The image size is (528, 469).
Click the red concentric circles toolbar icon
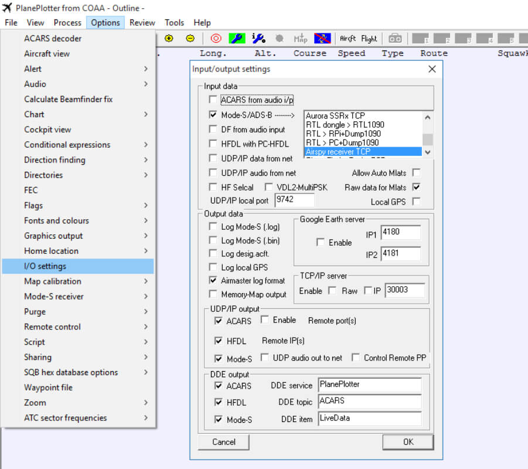[x=216, y=39]
